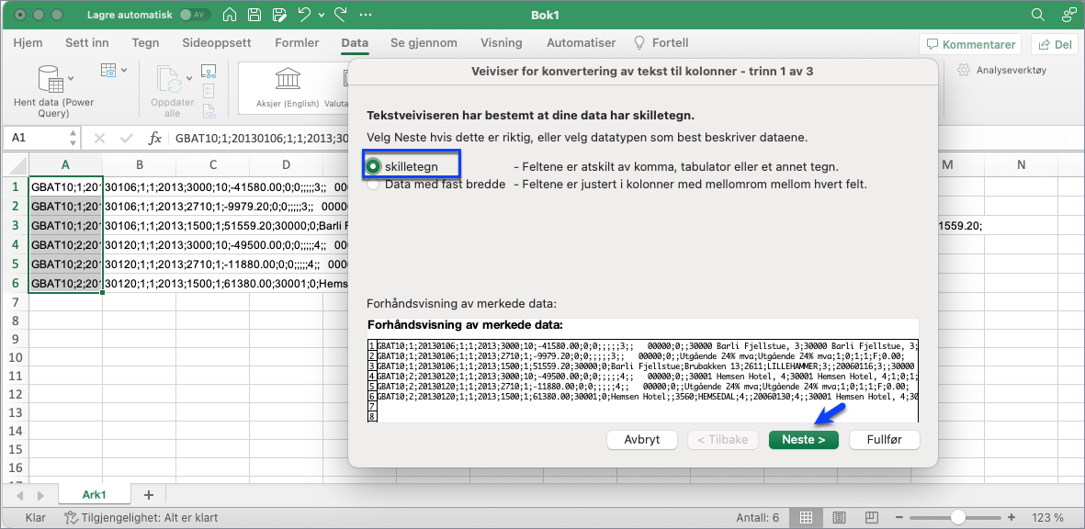The height and width of the screenshot is (529, 1085).
Task: Select the skilletegn radio button
Action: pyautogui.click(x=374, y=166)
